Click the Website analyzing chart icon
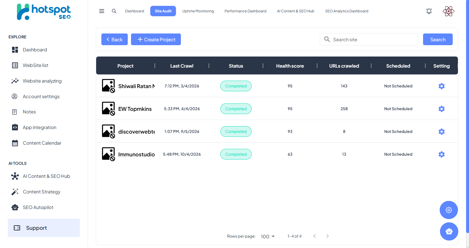 (15, 81)
